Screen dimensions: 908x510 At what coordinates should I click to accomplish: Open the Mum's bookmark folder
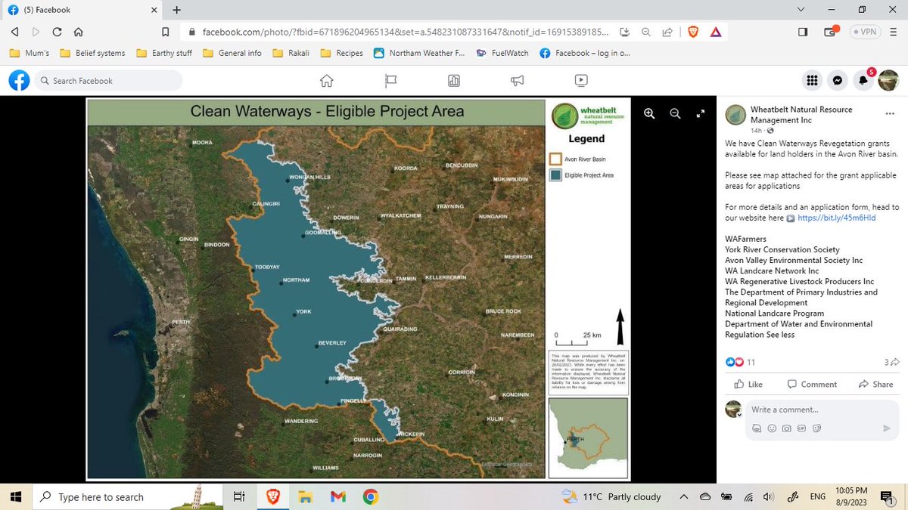click(30, 53)
